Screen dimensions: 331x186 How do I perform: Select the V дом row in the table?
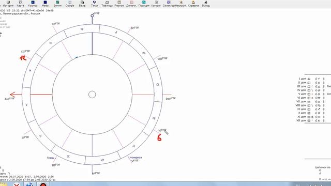tap(312, 94)
